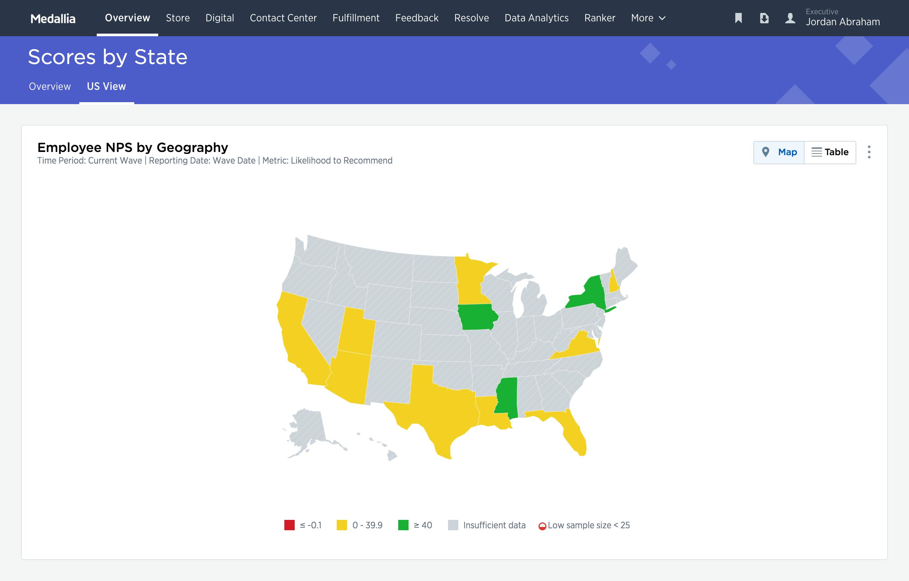Viewport: 909px width, 581px height.
Task: Click the red ≤ -0.1 legend swatch
Action: pos(290,525)
